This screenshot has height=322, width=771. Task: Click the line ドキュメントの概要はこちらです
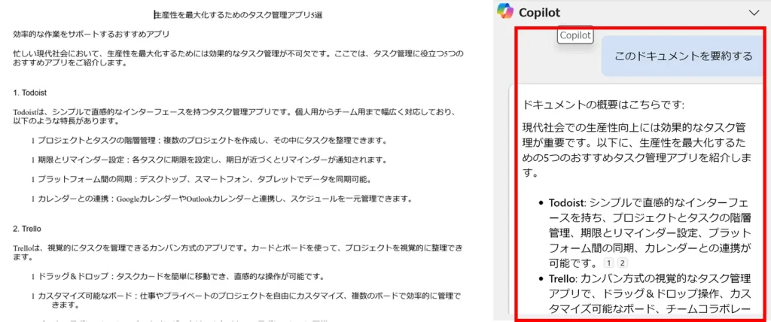[604, 105]
